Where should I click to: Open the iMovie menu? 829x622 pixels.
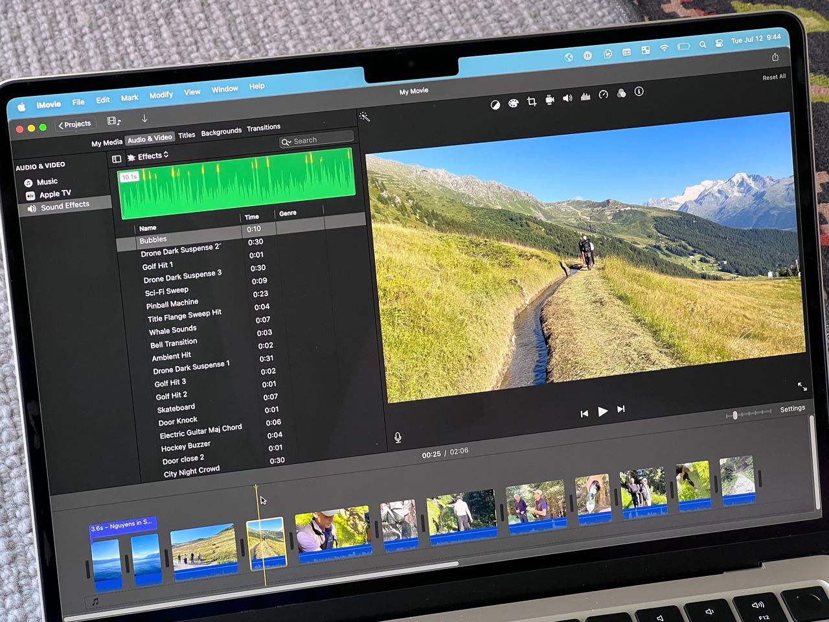pyautogui.click(x=49, y=104)
